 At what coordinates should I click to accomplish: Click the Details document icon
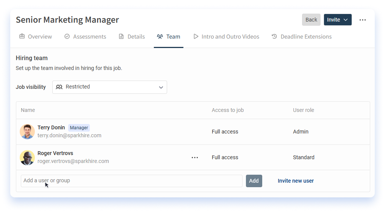pyautogui.click(x=121, y=36)
